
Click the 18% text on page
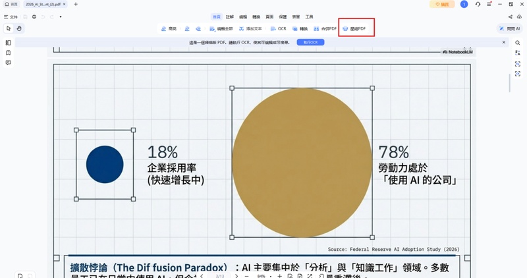pos(163,152)
